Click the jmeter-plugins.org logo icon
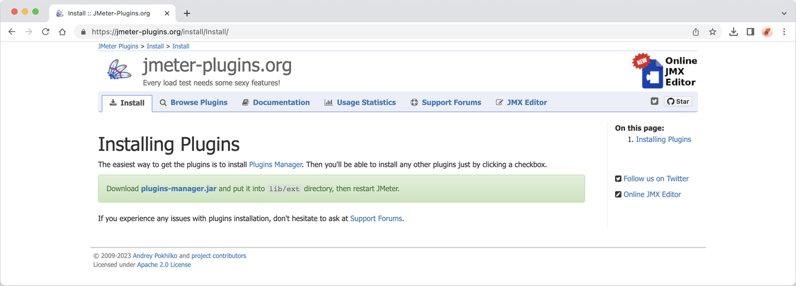Image resolution: width=796 pixels, height=286 pixels. click(119, 70)
